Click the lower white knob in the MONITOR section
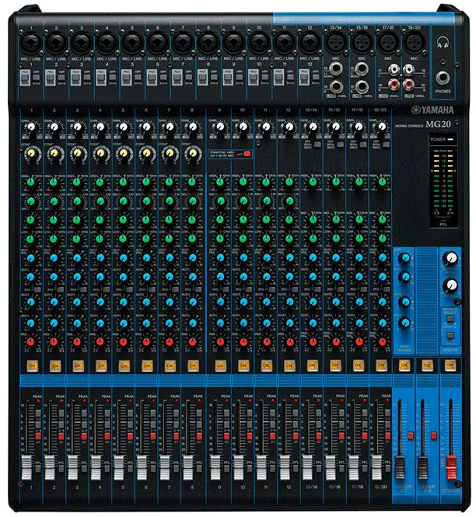This screenshot has height=517, width=476. point(451,285)
